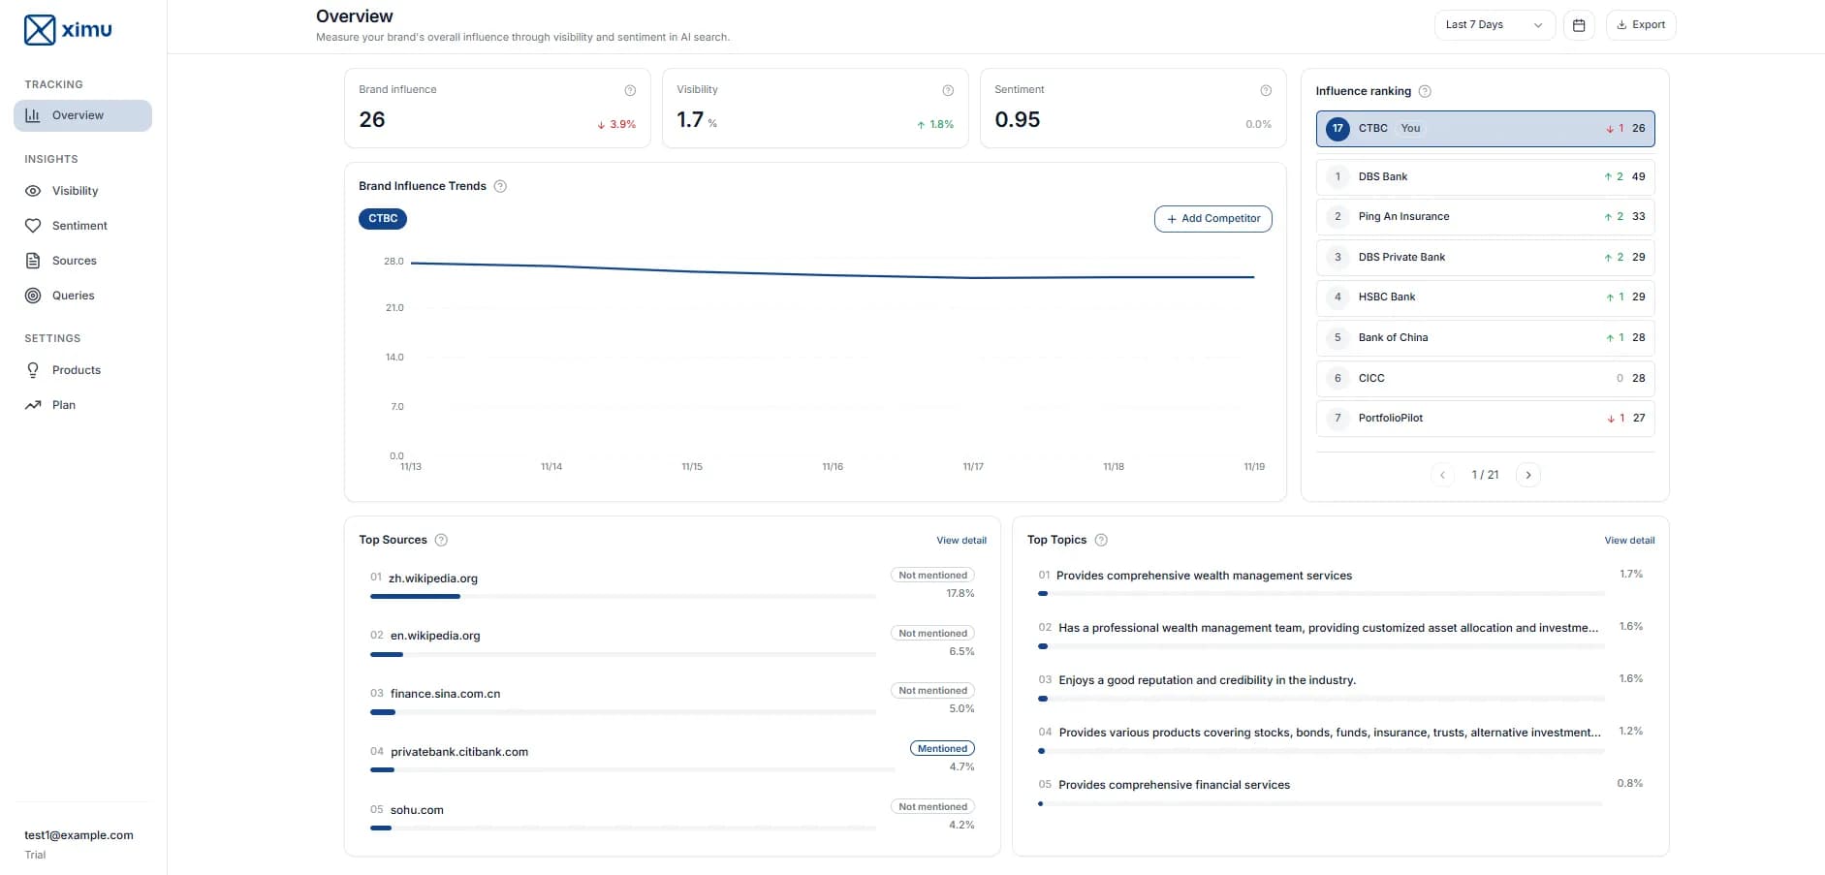
Task: Open the calendar picker icon
Action: [x=1578, y=24]
